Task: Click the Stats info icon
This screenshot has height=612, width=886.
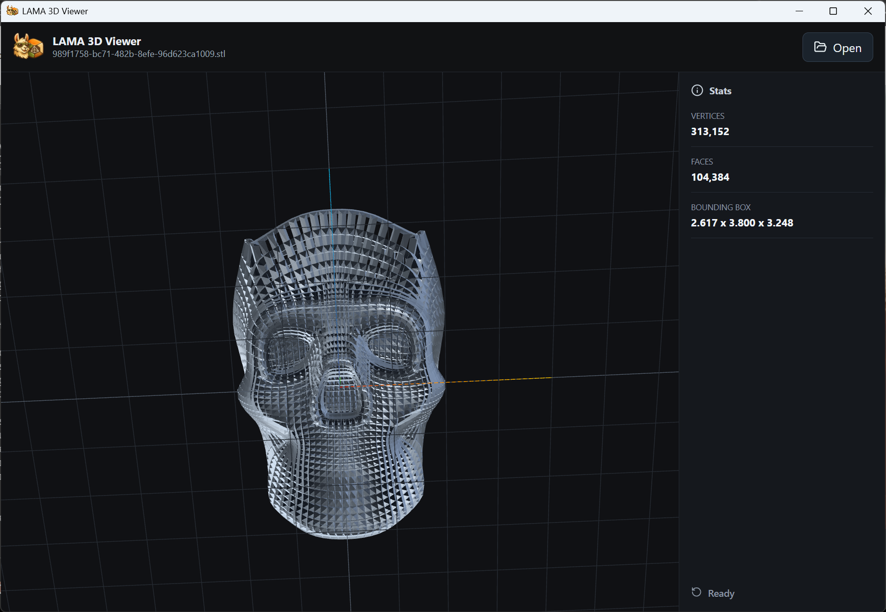Action: (x=697, y=90)
